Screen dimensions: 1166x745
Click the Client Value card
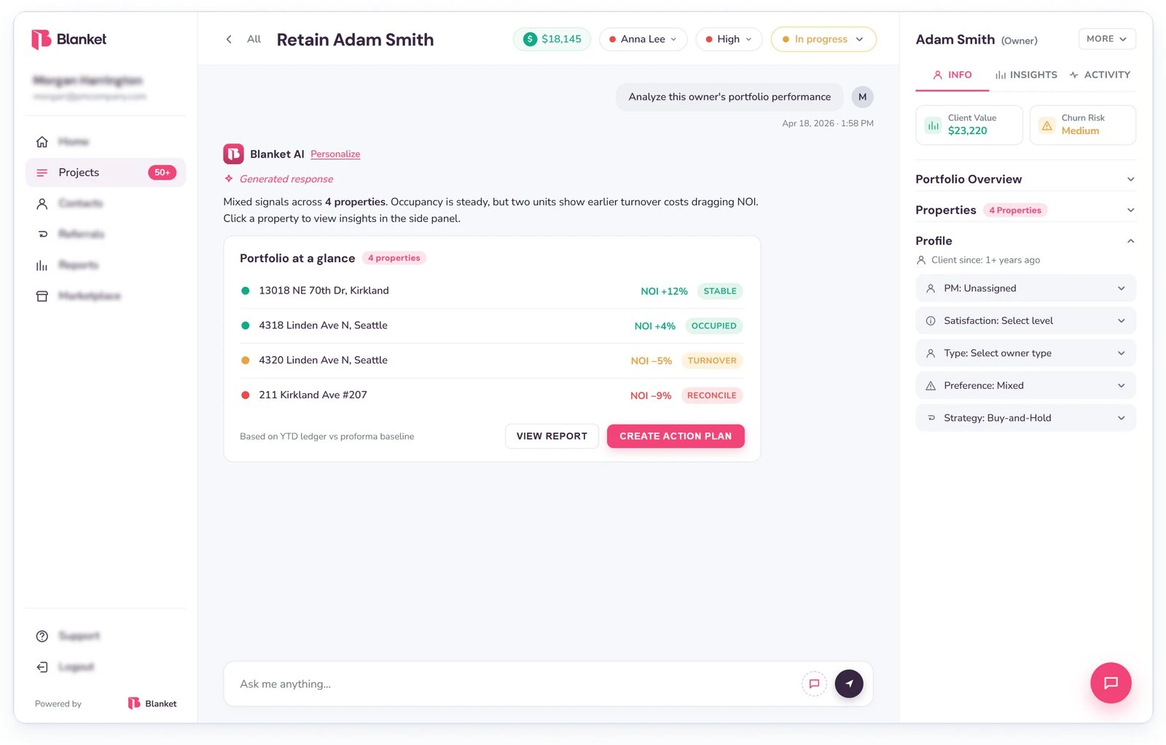pyautogui.click(x=969, y=125)
